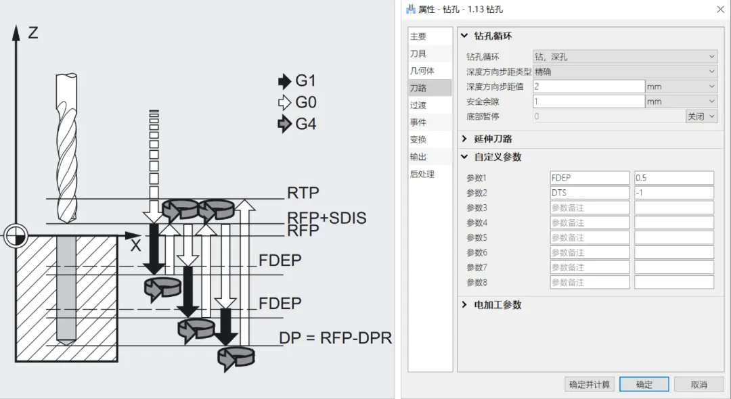Click the 参数6 参数备注 field
This screenshot has width=731, height=399.
pos(590,252)
